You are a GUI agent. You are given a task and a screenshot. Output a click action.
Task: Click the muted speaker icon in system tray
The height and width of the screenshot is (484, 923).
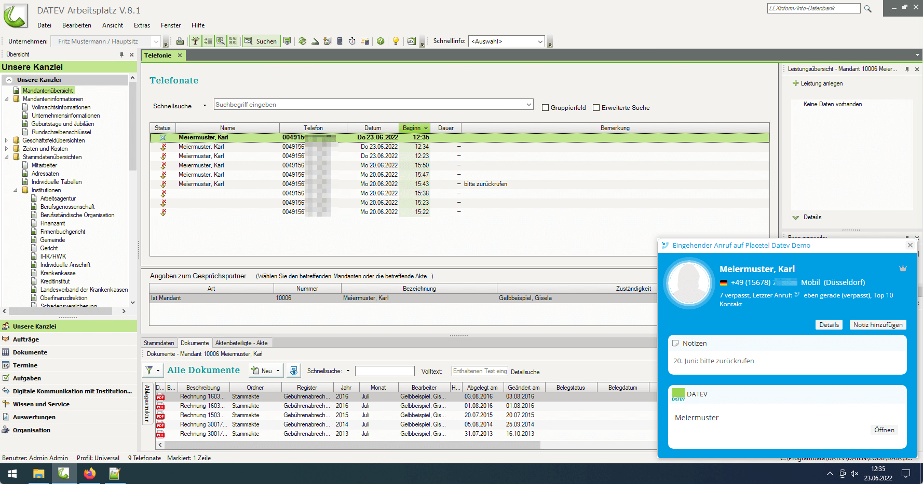pos(854,474)
